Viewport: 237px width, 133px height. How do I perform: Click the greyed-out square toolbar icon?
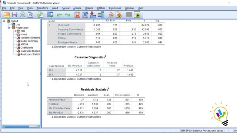click(x=129, y=15)
